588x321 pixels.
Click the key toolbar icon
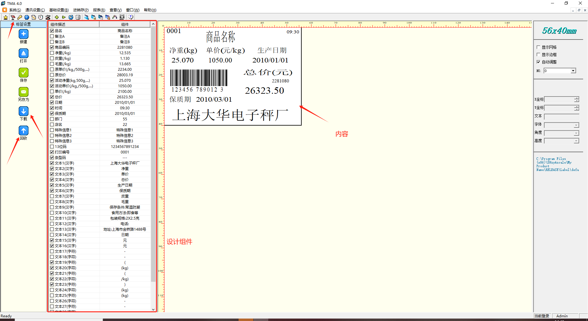coord(20,17)
